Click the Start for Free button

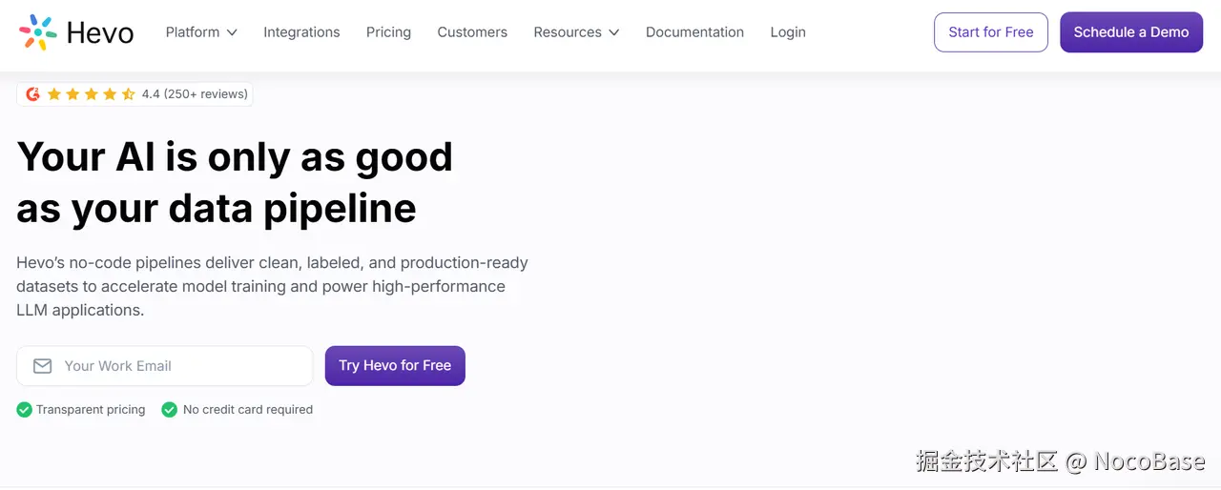coord(991,32)
